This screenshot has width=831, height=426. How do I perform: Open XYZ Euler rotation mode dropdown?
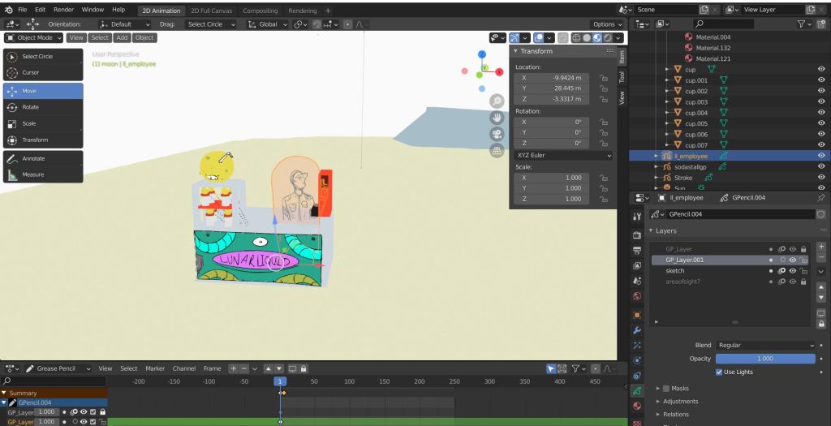click(563, 154)
